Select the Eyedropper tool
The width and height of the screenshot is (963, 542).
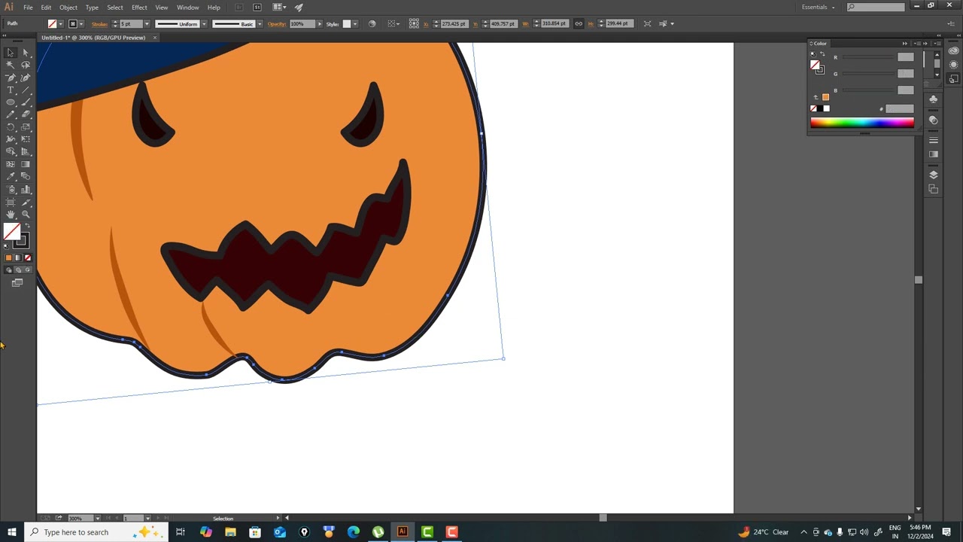[11, 177]
